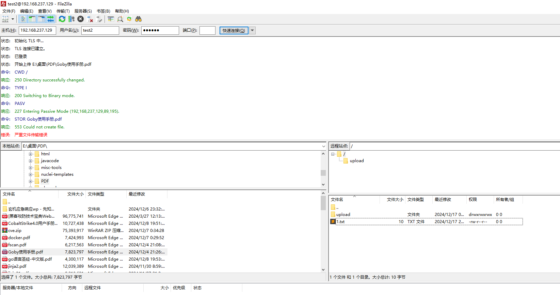This screenshot has height=295, width=560.
Task: Toggle local directory tree display
Action: coord(32,19)
